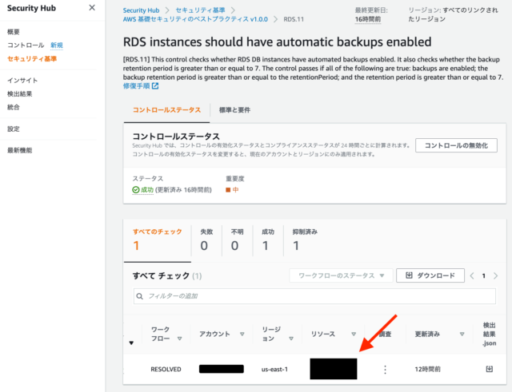Click the green 成功 status check icon

pos(136,190)
